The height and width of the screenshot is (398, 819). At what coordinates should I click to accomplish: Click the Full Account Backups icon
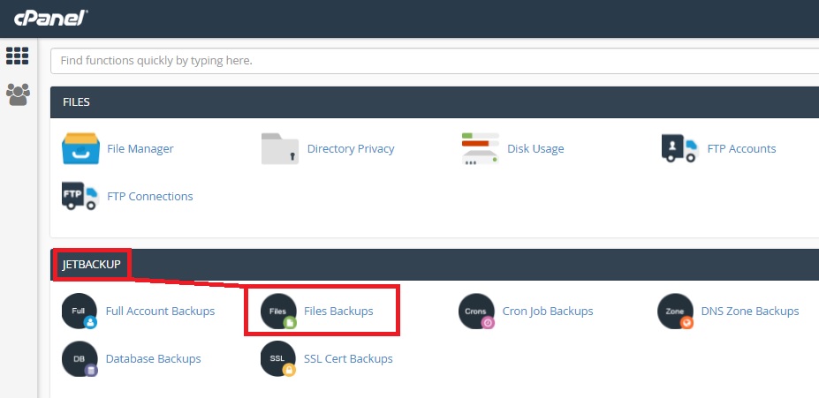80,311
